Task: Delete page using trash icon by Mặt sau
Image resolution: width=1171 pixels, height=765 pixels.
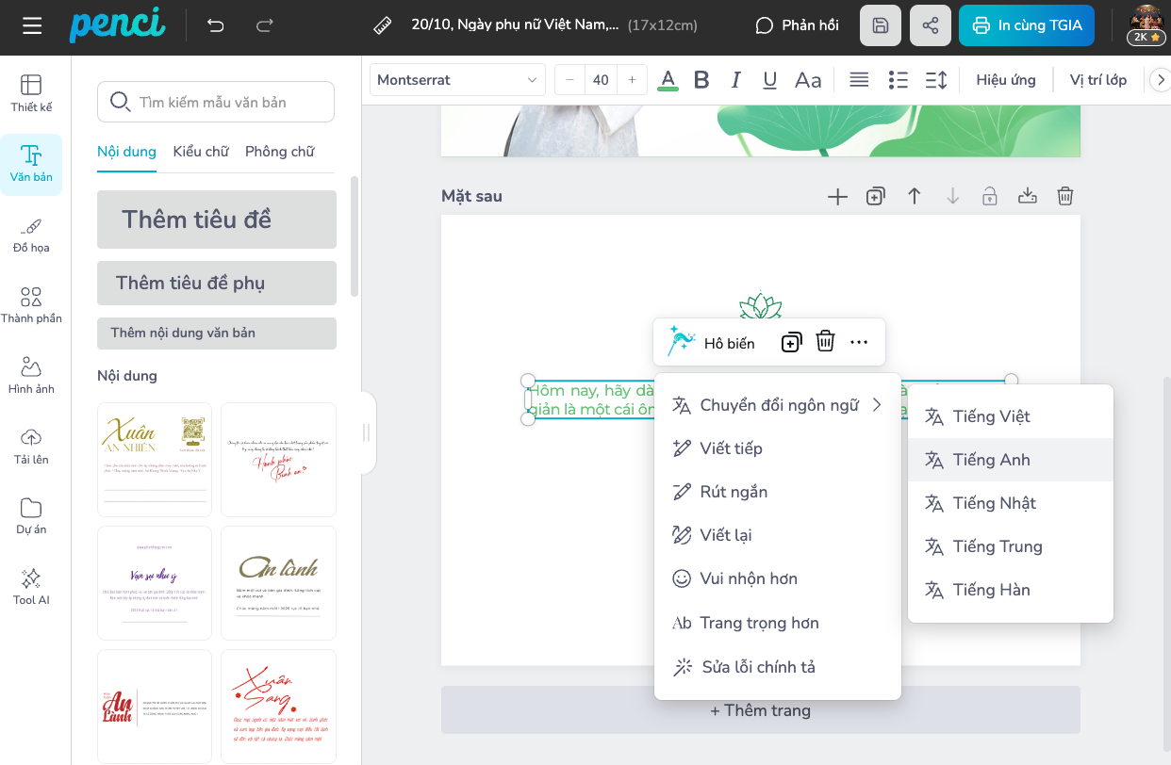Action: pos(1065,196)
